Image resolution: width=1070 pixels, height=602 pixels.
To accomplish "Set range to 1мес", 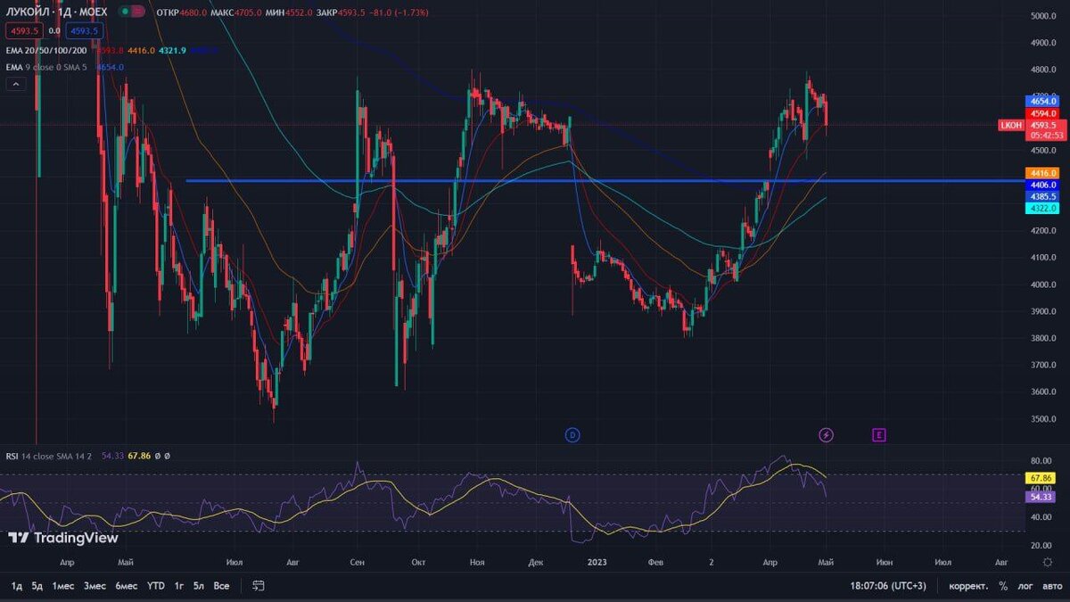I will (63, 586).
